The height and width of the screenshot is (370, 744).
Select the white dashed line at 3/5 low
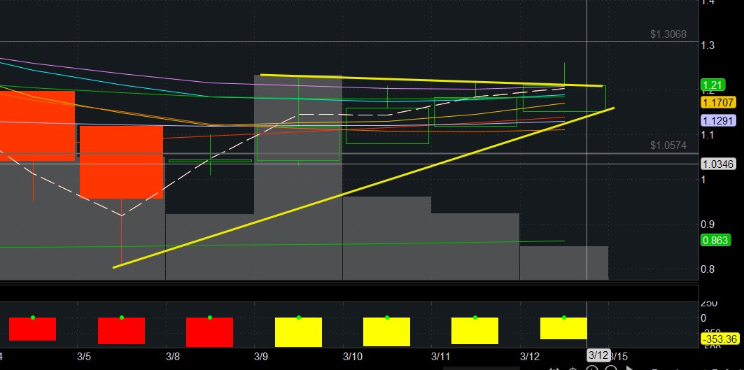[122, 215]
